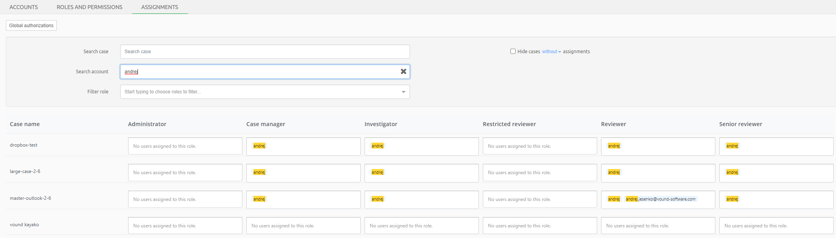
Task: Click the Global authorizations button
Action: 31,26
